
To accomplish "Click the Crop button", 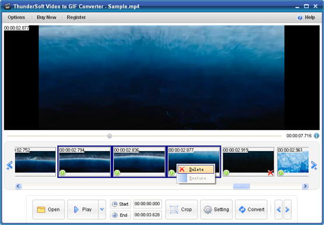I will (x=181, y=209).
